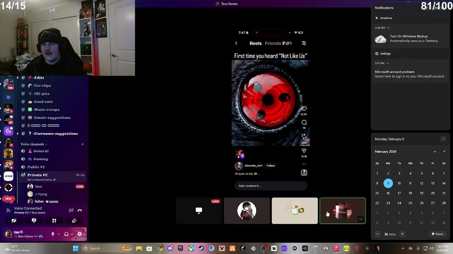This screenshot has width=453, height=254.
Task: Collapse the Voice channels category
Action: point(34,144)
